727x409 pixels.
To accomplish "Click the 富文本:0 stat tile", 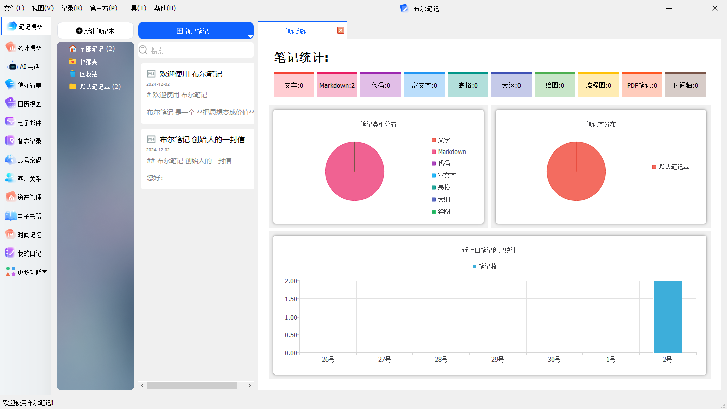I will tap(425, 85).
